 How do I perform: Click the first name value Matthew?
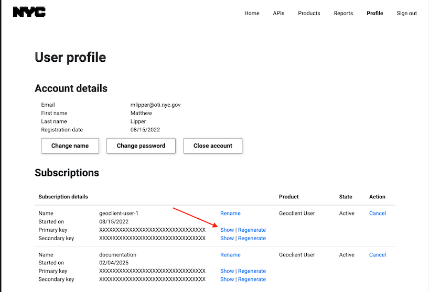click(141, 113)
